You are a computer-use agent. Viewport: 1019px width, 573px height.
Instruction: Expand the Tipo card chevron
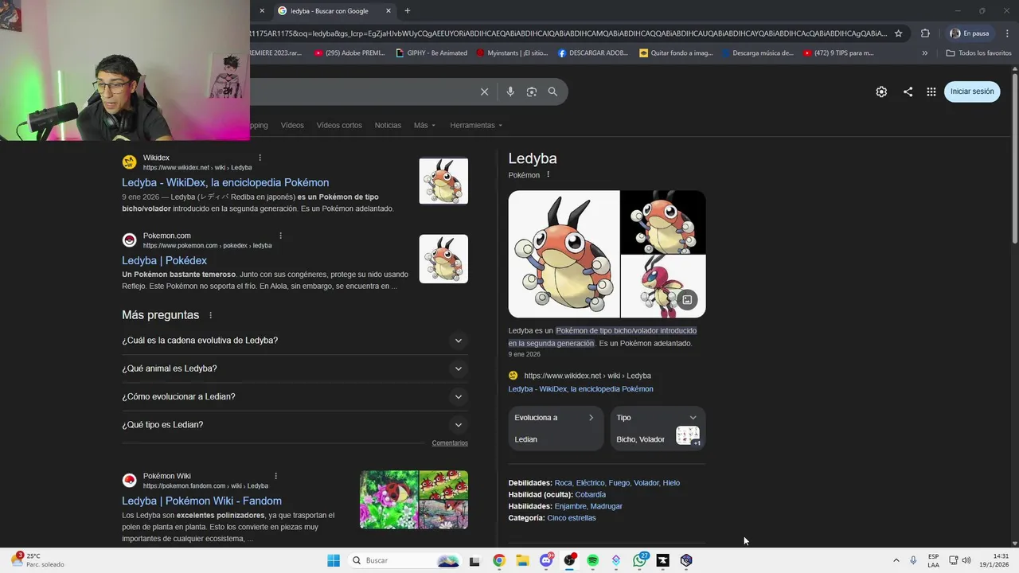693,418
